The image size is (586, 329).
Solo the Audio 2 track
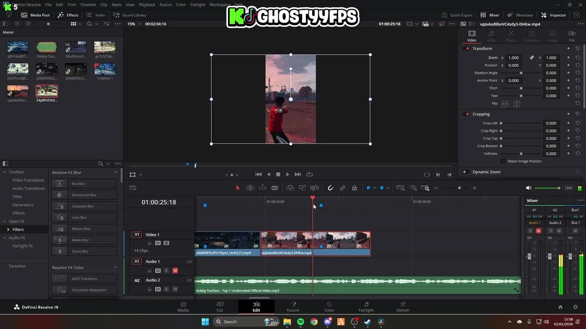166,289
